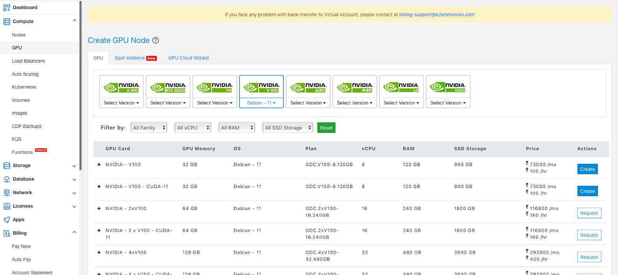Open Functions in the sidebar
This screenshot has height=275, width=618.
pos(22,153)
